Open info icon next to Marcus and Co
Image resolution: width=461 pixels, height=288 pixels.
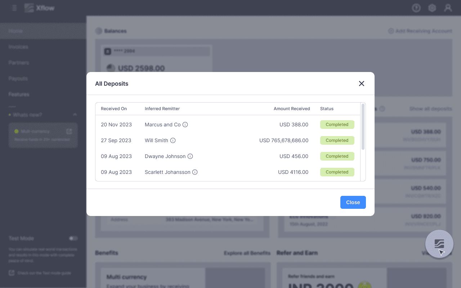(x=185, y=125)
